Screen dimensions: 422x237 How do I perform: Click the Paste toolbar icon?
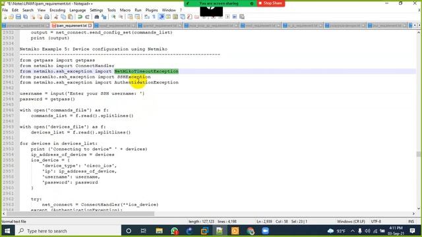(71, 17)
